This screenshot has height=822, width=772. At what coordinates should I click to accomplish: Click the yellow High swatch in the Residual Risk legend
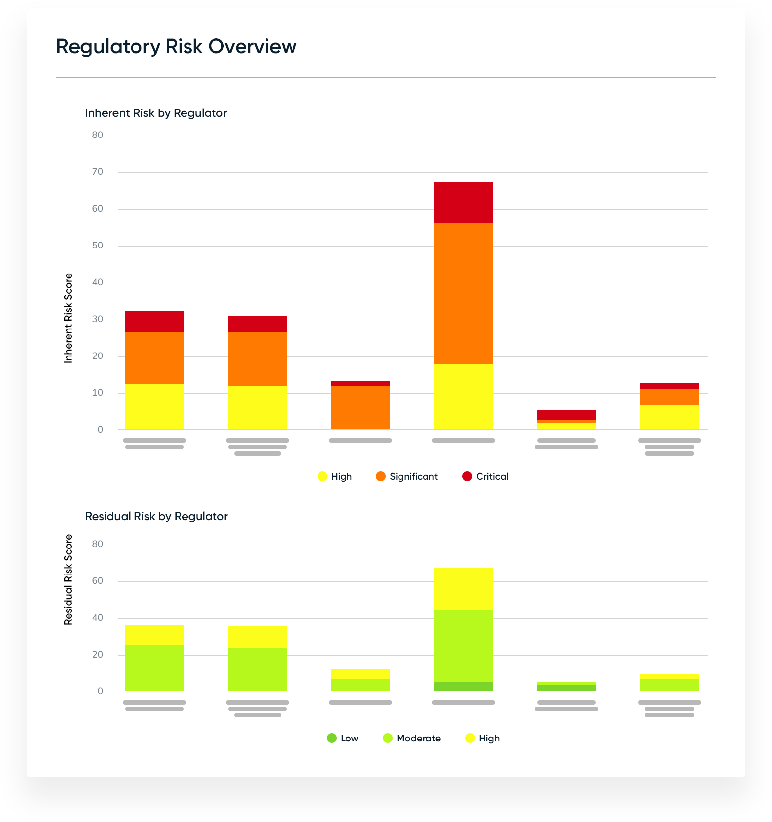coord(470,738)
